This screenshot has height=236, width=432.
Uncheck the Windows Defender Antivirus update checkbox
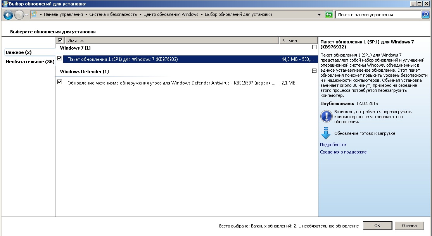point(59,82)
